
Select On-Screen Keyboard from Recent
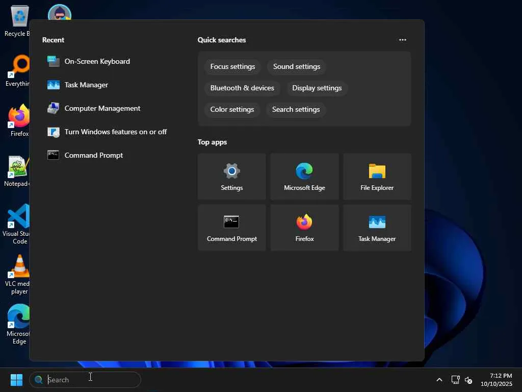pyautogui.click(x=97, y=61)
